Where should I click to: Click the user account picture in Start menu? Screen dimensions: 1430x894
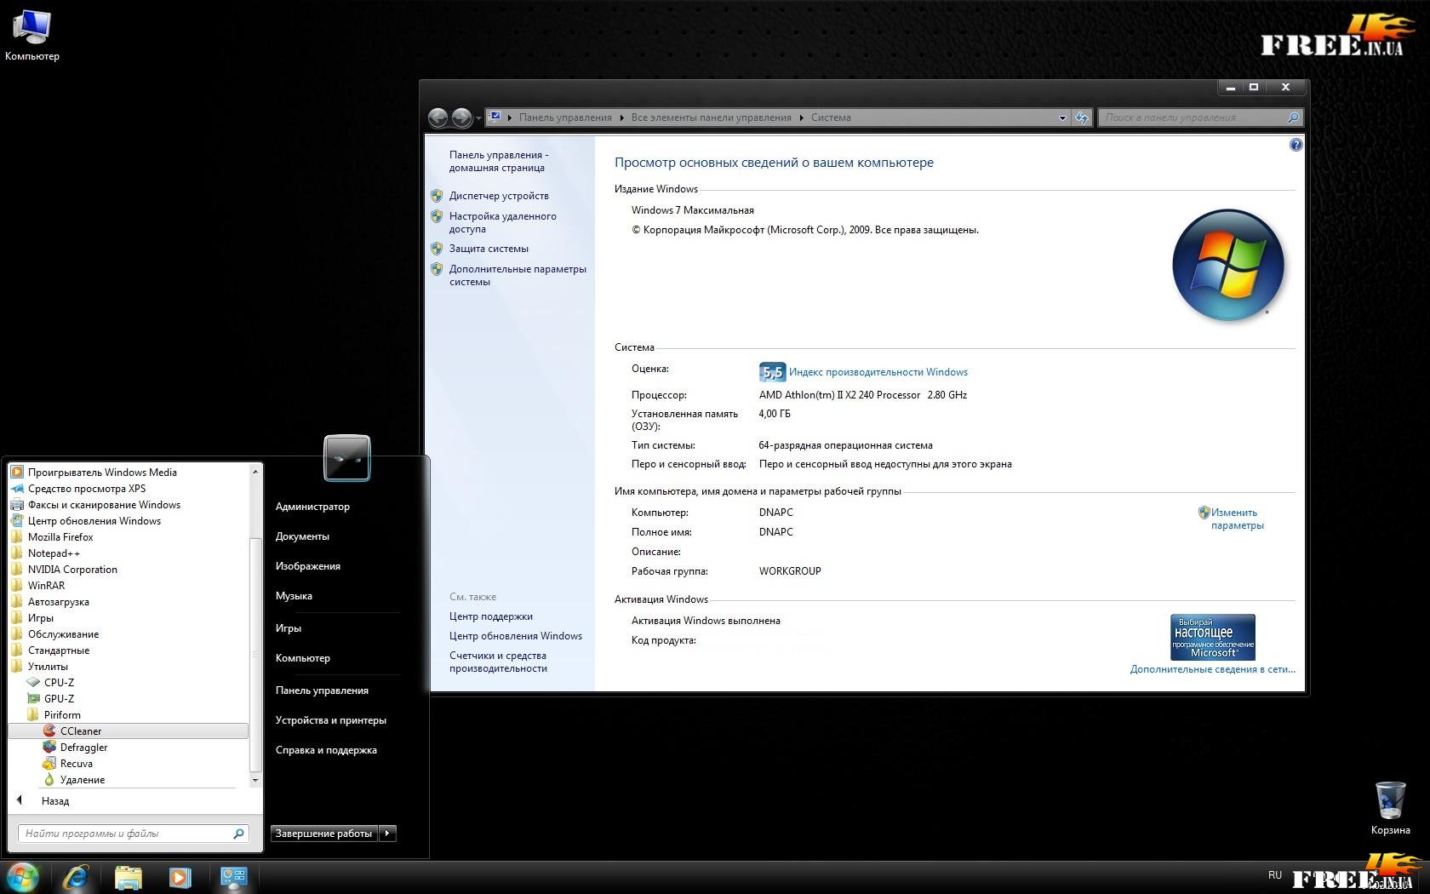click(347, 458)
